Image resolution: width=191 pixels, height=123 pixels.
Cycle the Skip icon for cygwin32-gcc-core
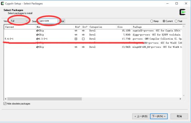point(37,31)
